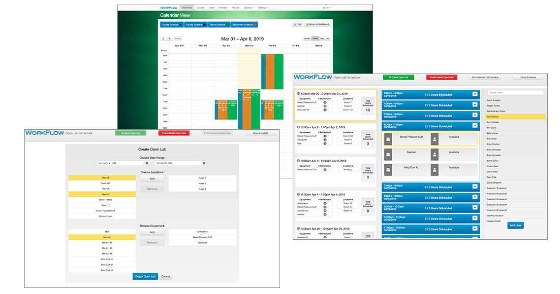Expand the Settings dropdown menu

(263, 8)
